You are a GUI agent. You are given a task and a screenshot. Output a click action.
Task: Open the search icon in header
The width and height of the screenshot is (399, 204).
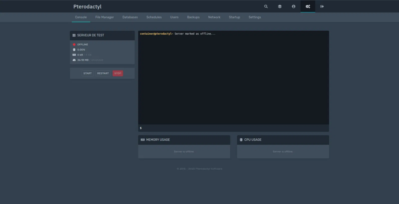(x=266, y=7)
